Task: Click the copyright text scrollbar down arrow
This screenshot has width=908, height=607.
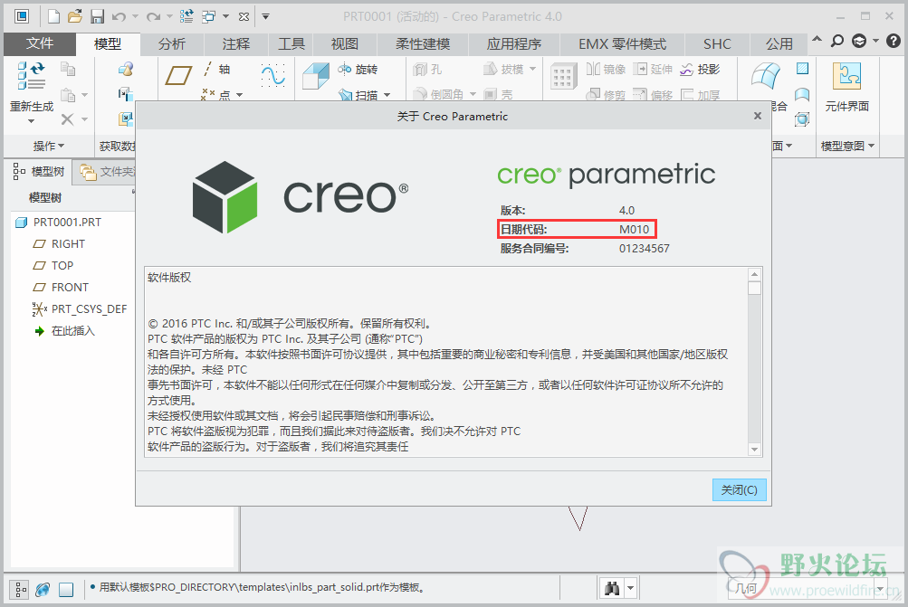Action: coord(754,450)
